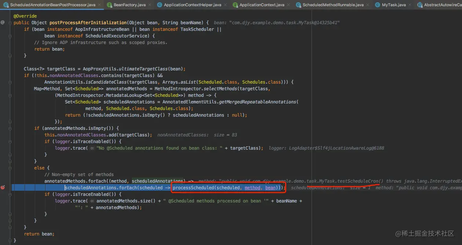Click the 'bean: com.djy.example.demo.task.MyTask' inline hint
The height and width of the screenshot is (245, 462).
277,23
